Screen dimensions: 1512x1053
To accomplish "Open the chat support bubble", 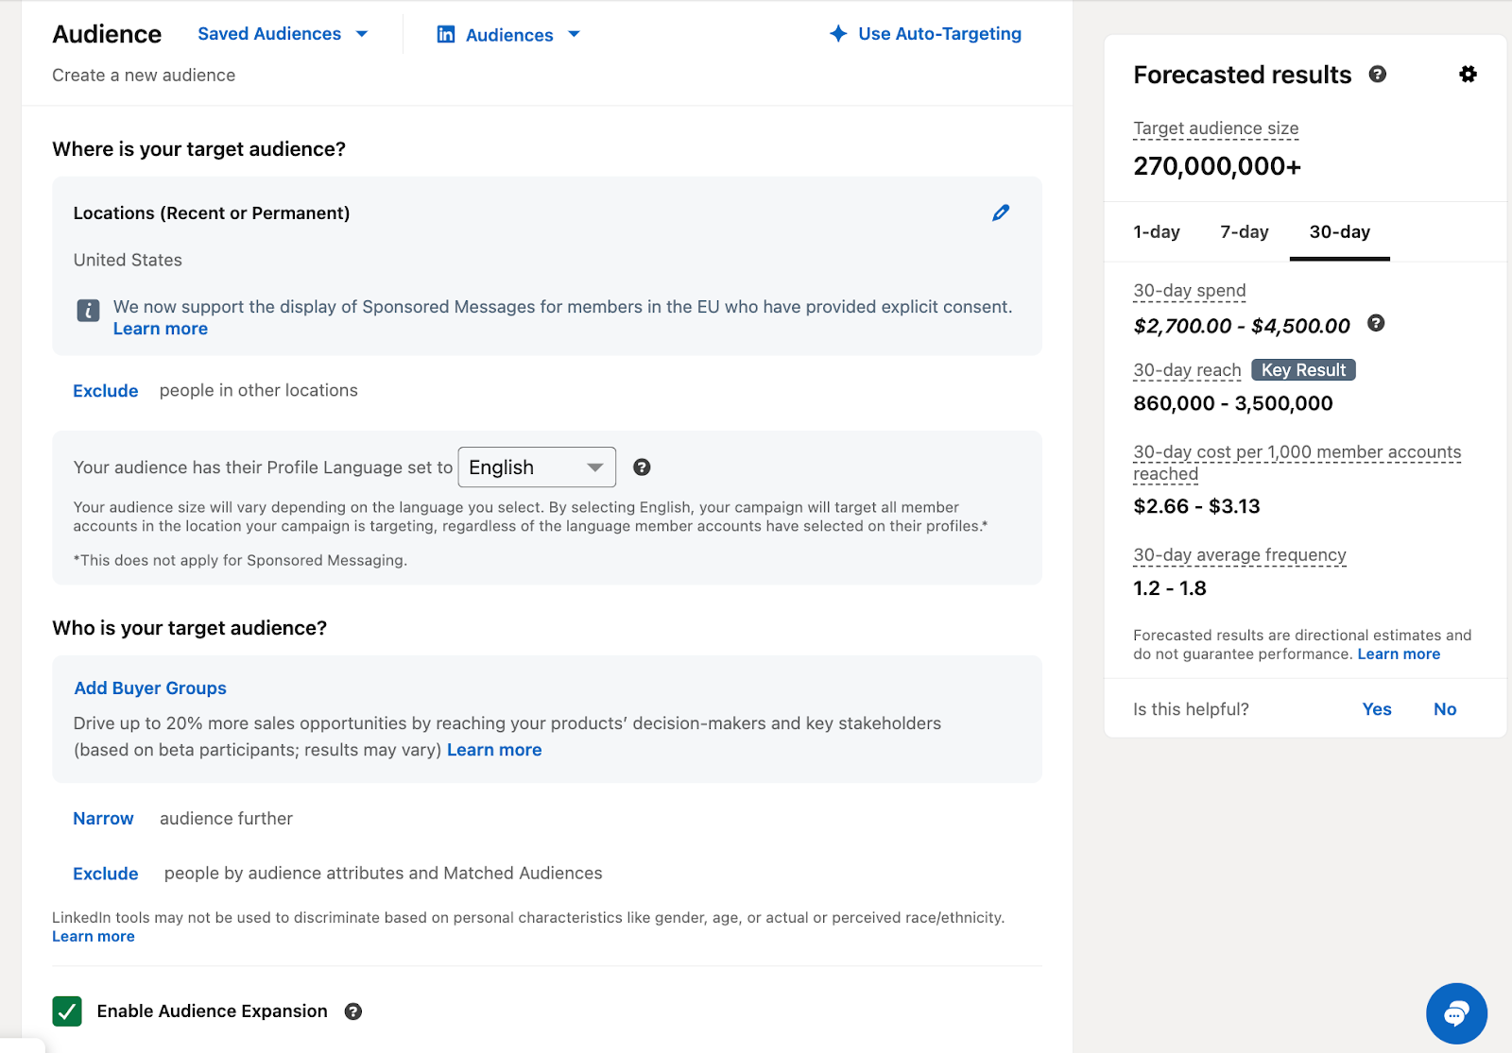I will tap(1456, 1012).
